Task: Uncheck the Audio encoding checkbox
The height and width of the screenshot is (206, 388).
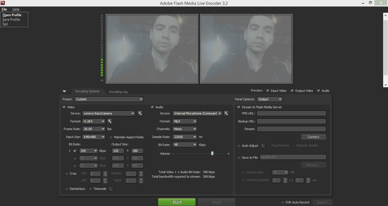Action: click(x=152, y=107)
